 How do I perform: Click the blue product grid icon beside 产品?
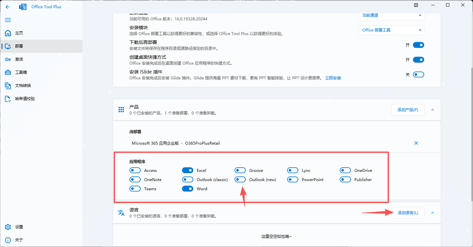121,110
